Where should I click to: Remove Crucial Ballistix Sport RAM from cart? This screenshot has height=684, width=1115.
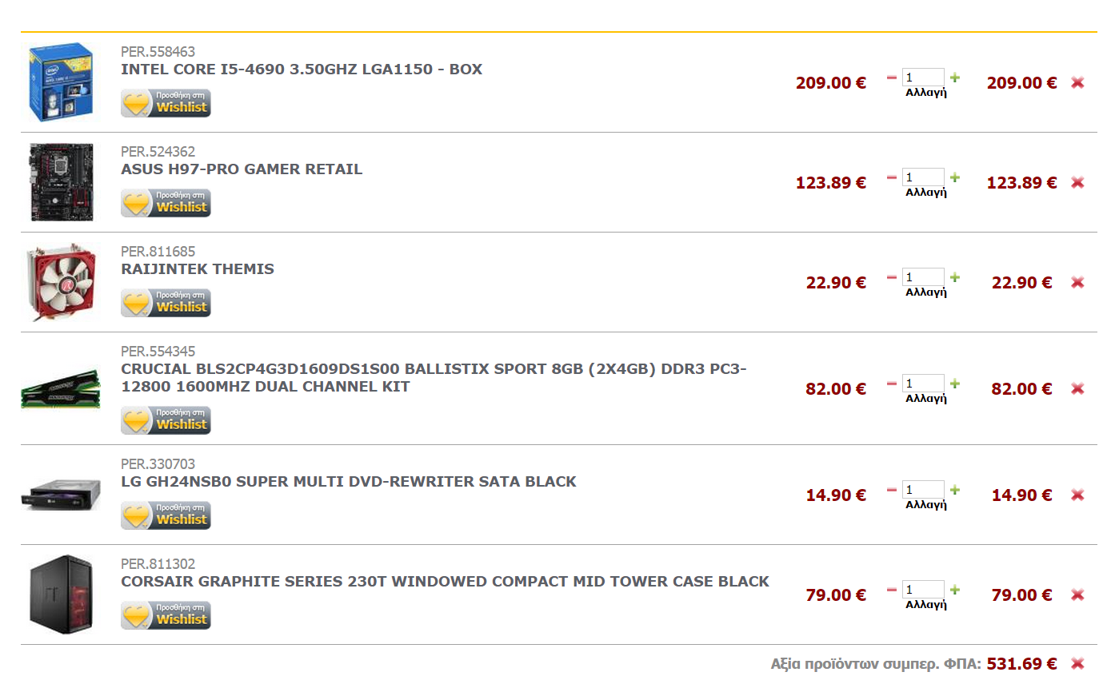point(1077,388)
